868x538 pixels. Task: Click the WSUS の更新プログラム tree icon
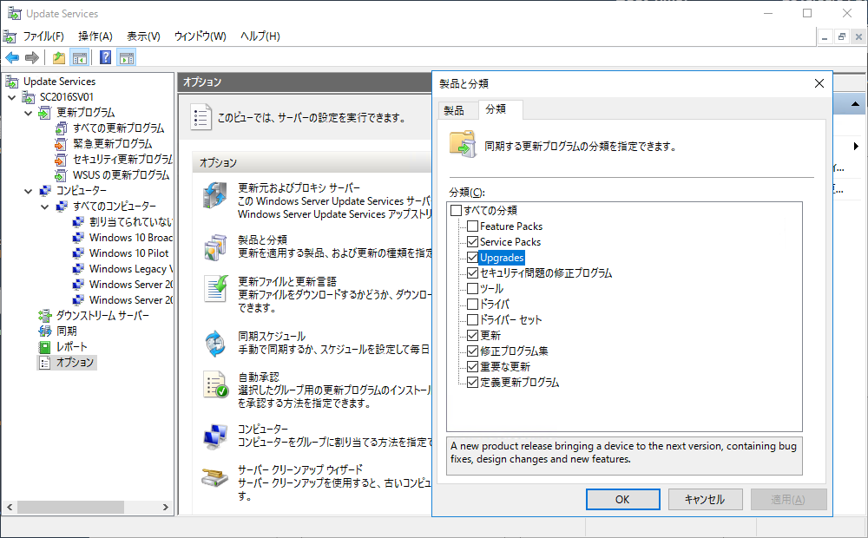61,175
